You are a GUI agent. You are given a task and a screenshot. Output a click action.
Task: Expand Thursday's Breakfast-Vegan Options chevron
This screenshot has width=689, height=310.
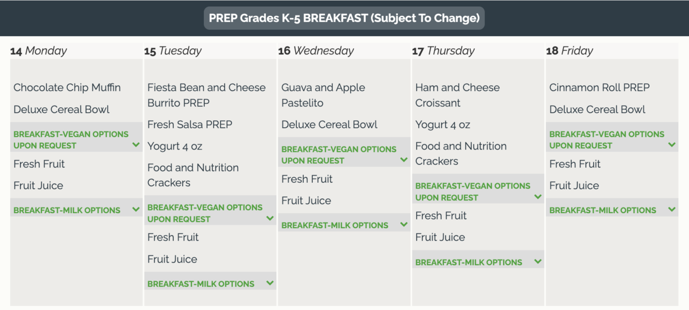538,197
